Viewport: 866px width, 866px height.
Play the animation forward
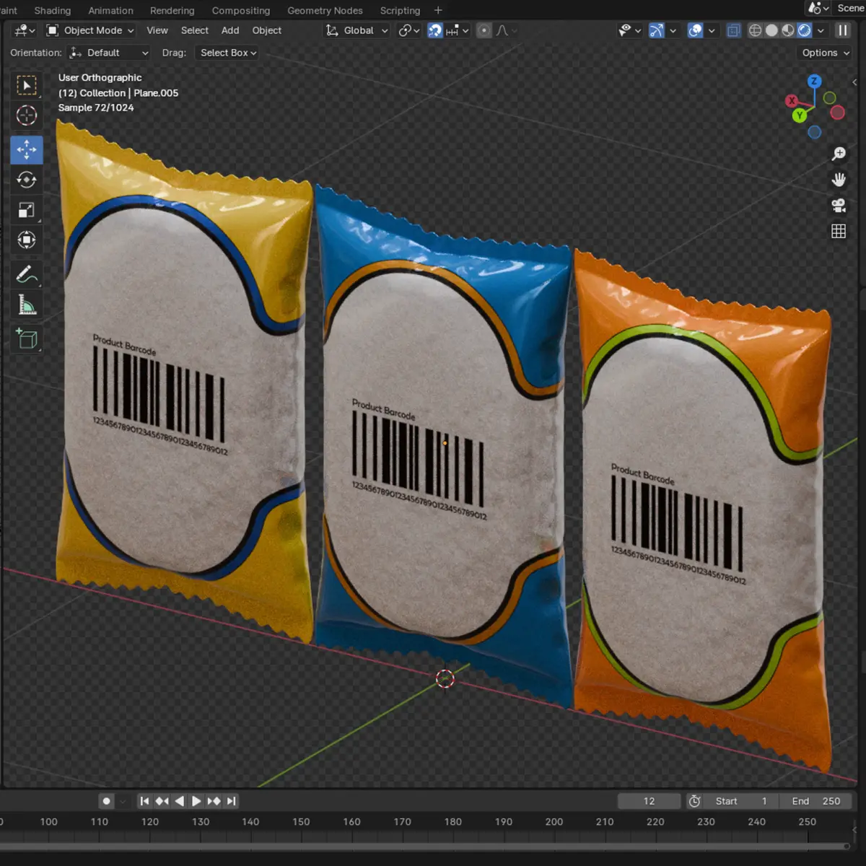pyautogui.click(x=196, y=801)
